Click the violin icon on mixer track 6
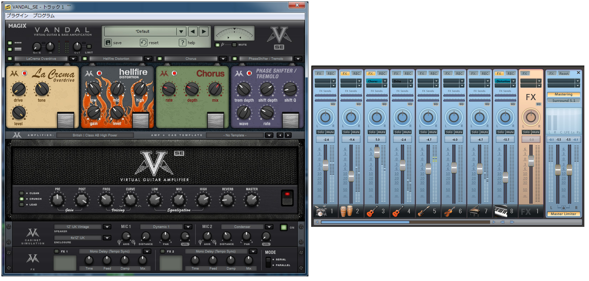Screen dimensions: 589x281 (x=449, y=211)
